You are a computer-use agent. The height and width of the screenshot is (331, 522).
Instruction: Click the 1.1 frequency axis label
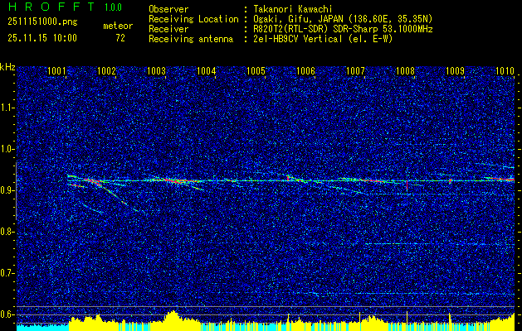(7, 108)
